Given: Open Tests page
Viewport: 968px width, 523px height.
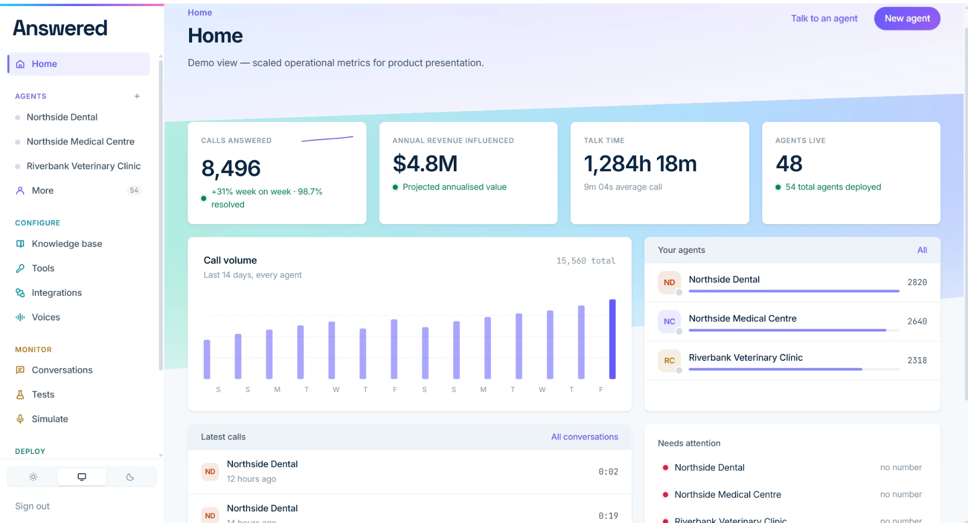Looking at the screenshot, I should pyautogui.click(x=79, y=395).
